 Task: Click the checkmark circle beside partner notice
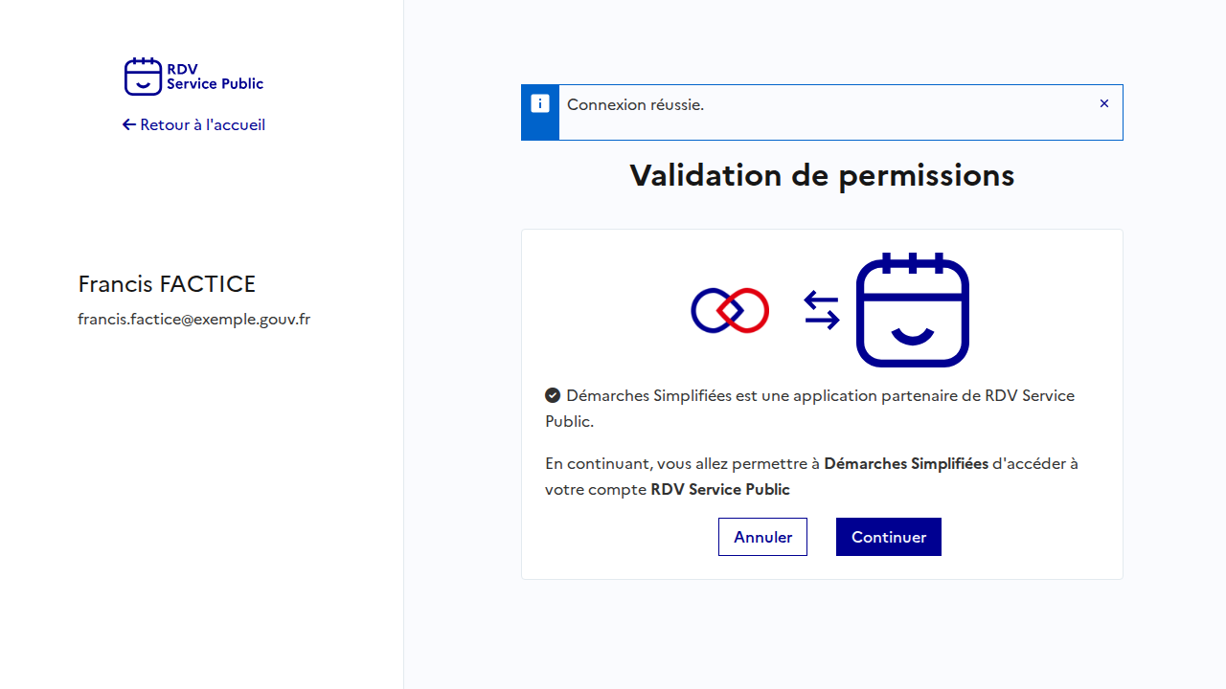553,395
